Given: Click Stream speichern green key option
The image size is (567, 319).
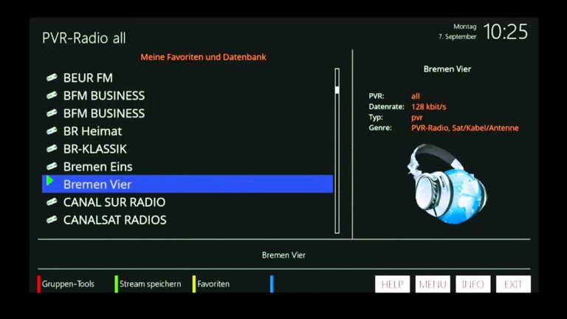Looking at the screenshot, I should click(150, 284).
